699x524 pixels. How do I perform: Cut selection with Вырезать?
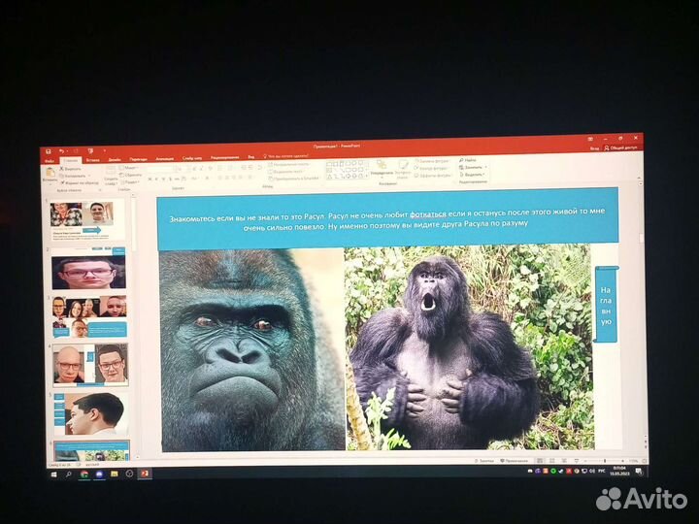pyautogui.click(x=71, y=169)
